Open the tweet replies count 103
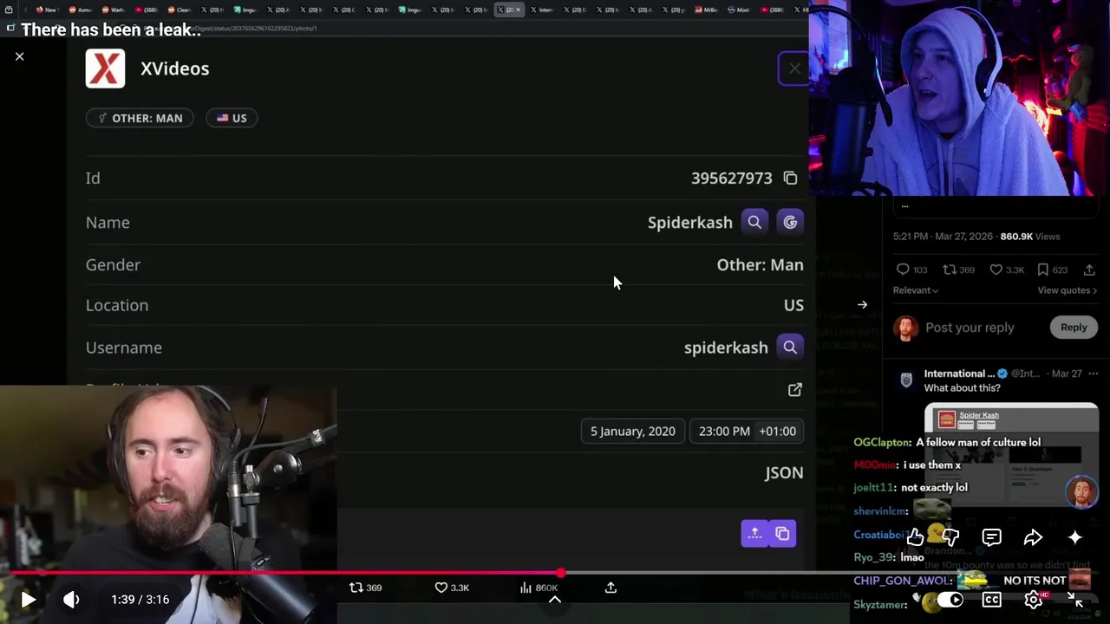 (911, 270)
